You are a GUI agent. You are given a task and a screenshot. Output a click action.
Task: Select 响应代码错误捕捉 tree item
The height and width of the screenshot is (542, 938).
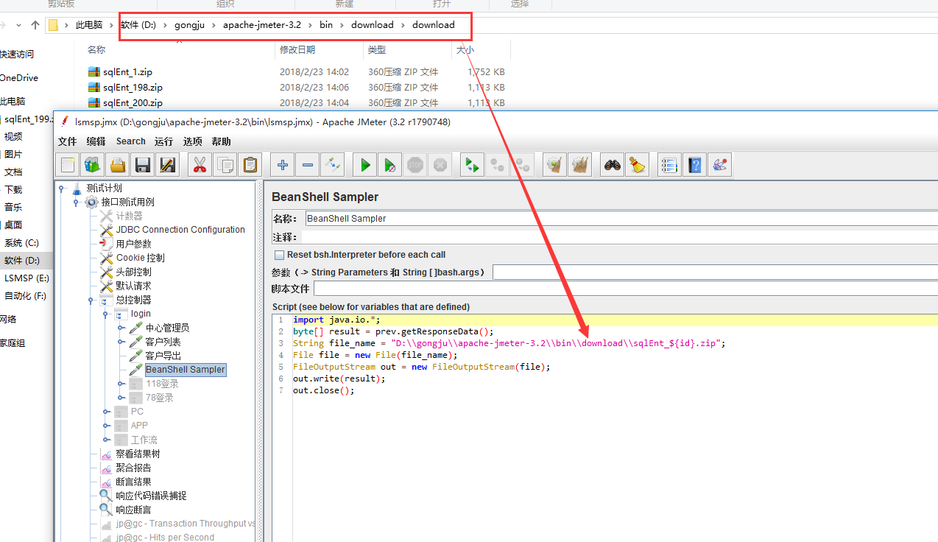pyautogui.click(x=151, y=496)
